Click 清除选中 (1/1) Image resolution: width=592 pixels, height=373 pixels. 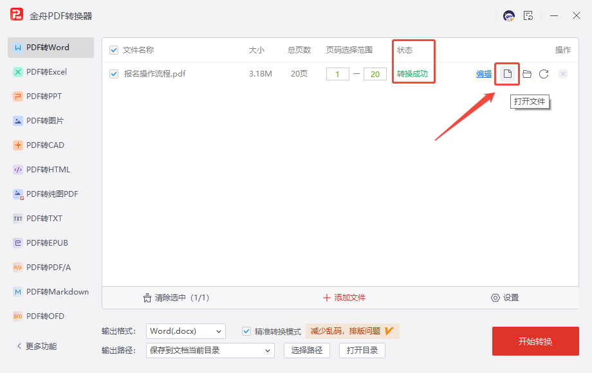click(176, 298)
